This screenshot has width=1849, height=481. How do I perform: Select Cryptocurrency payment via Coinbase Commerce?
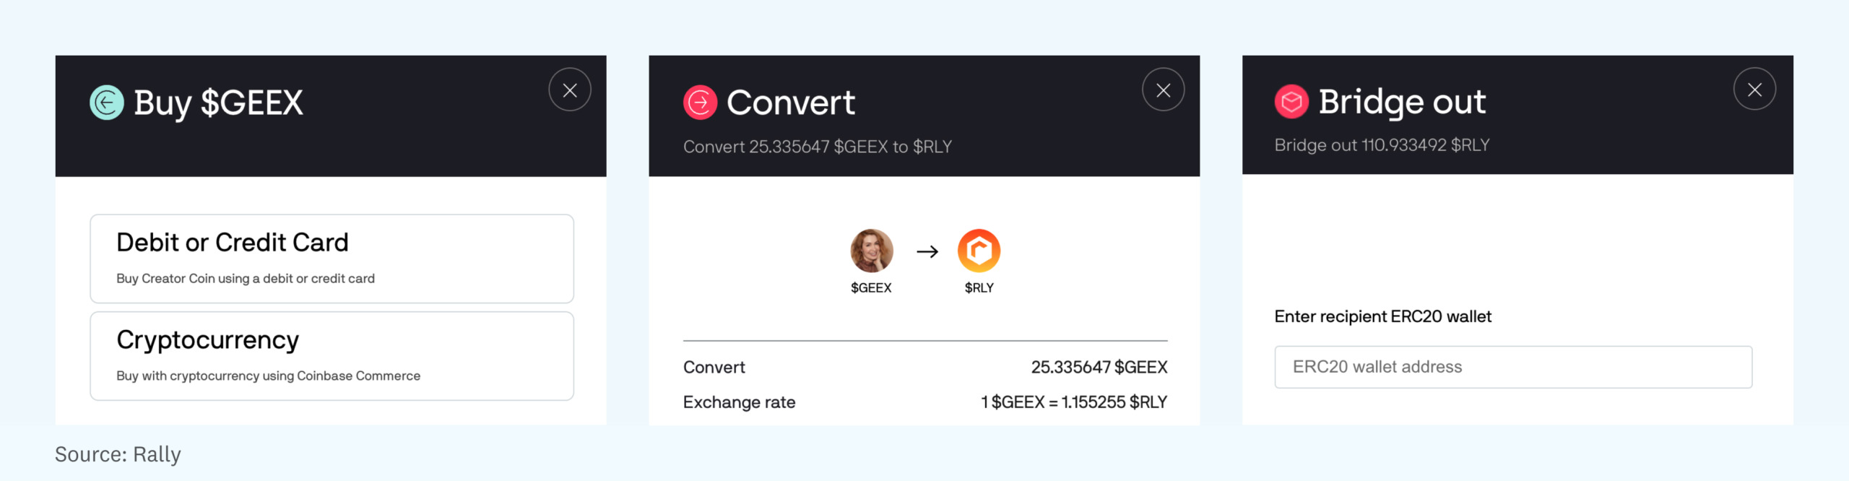pos(332,355)
